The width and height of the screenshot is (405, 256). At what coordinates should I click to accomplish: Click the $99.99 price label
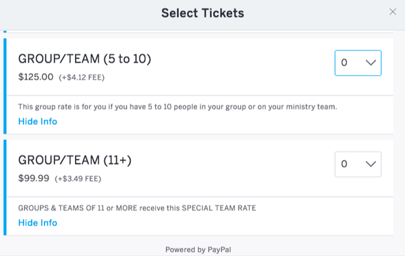pos(34,178)
